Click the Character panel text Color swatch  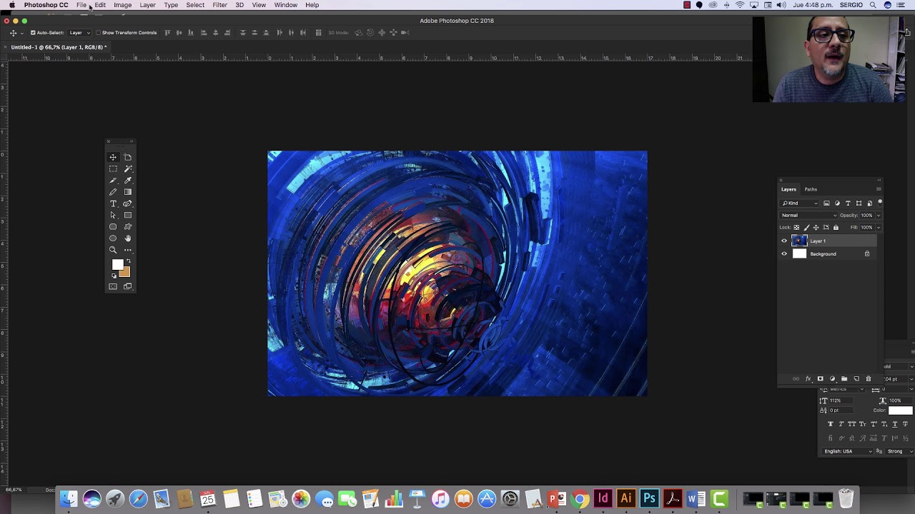(901, 410)
